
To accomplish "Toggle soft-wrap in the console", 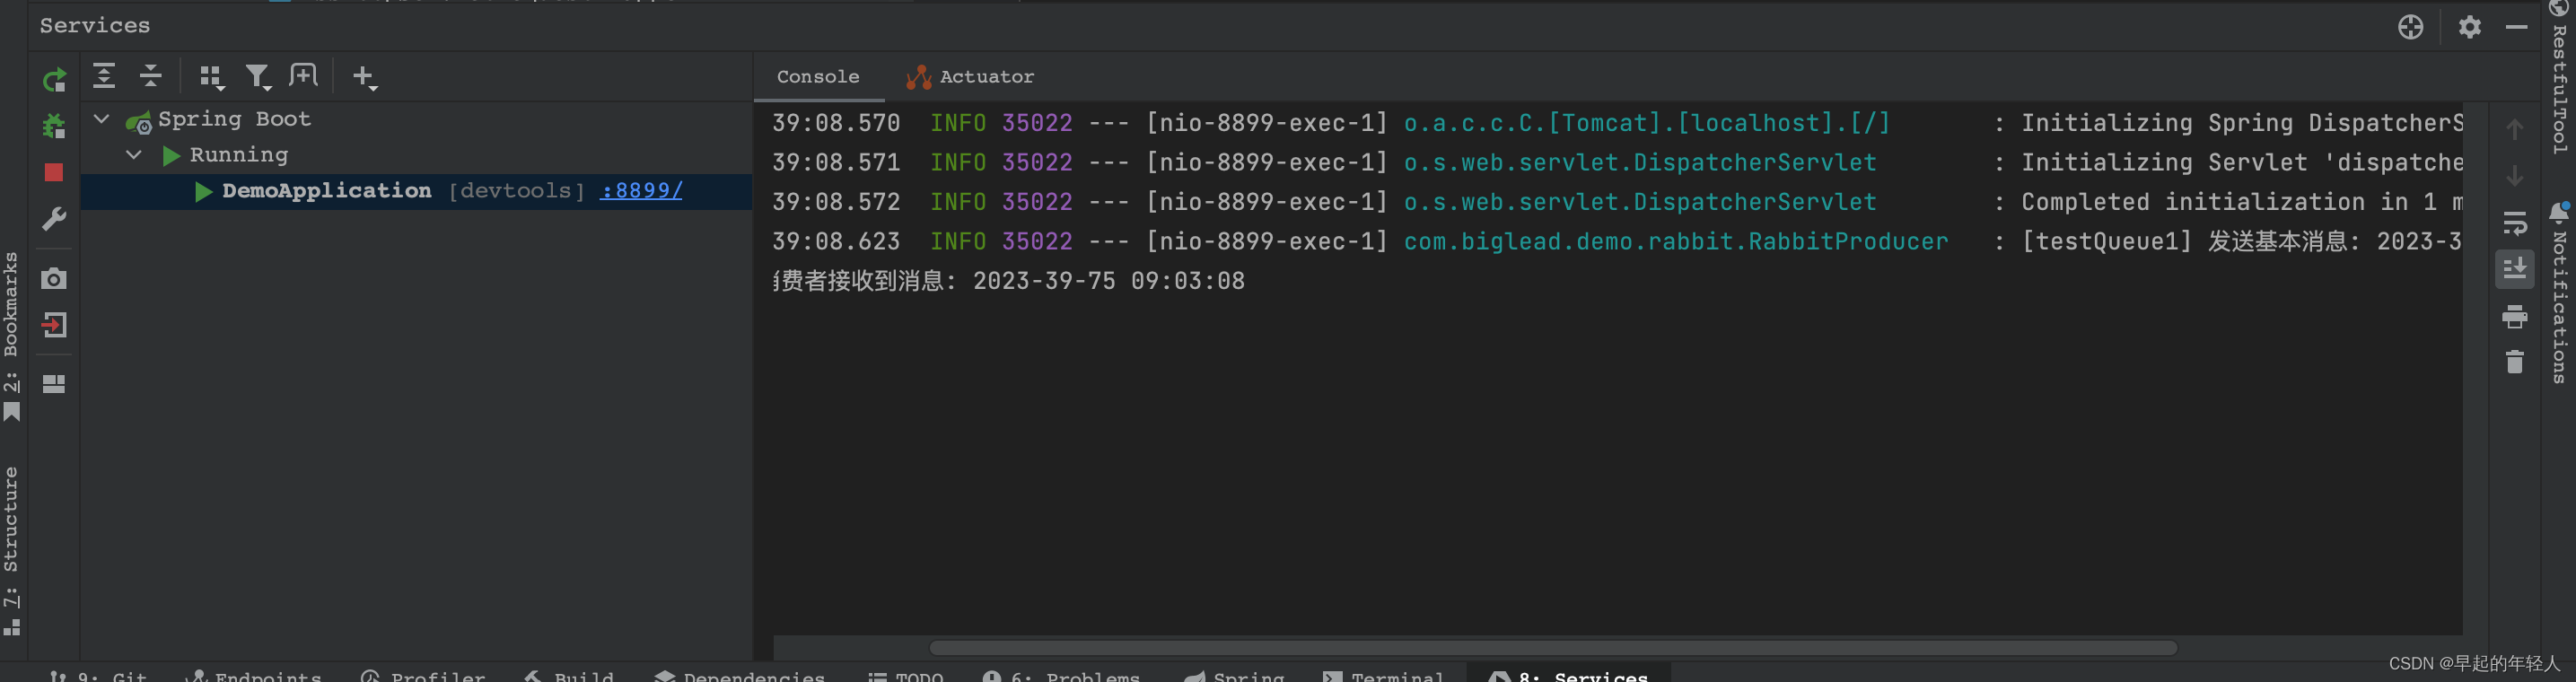I will (2514, 223).
